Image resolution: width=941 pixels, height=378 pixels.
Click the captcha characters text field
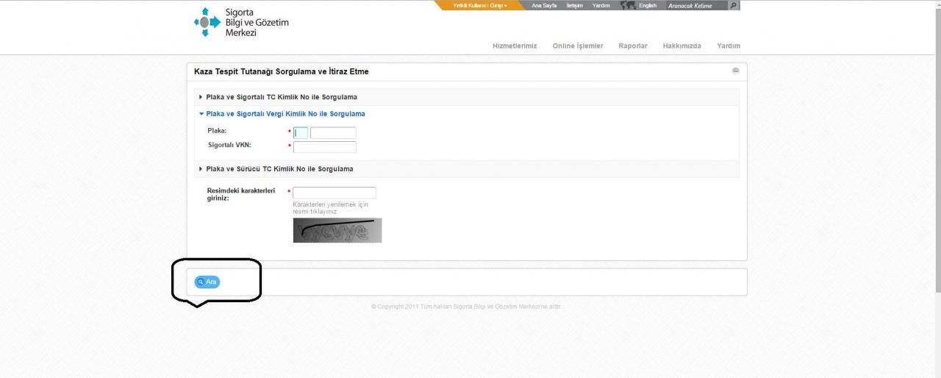click(x=334, y=193)
